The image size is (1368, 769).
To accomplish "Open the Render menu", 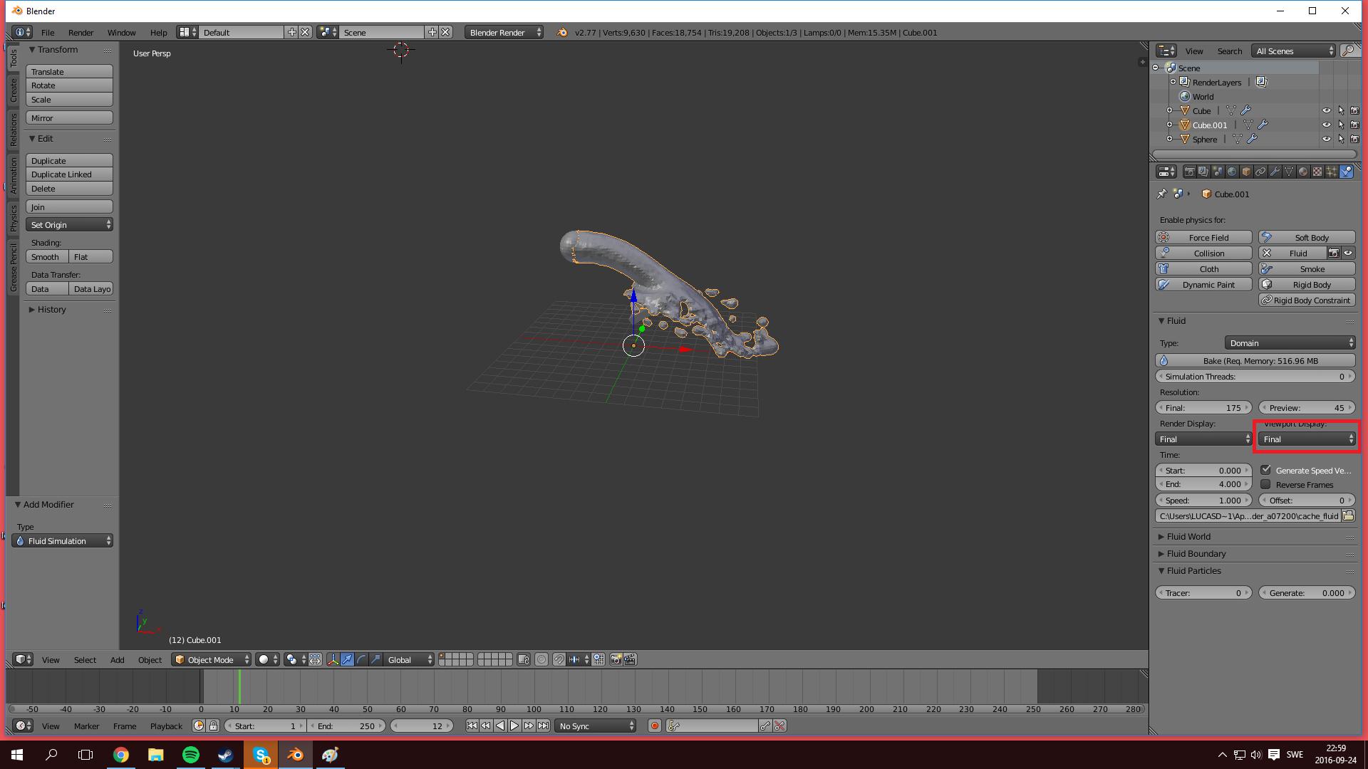I will tap(81, 33).
